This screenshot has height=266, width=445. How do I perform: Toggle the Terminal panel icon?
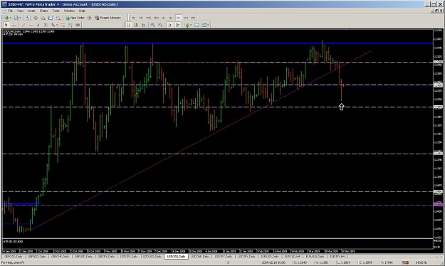51,18
